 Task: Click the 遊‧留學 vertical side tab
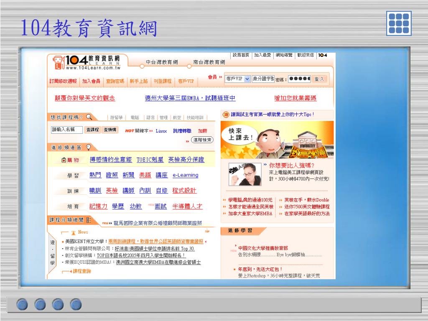[x=52, y=253]
